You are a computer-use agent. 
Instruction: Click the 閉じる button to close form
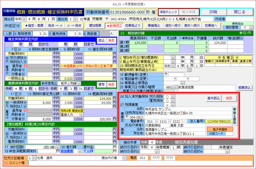click(240, 12)
